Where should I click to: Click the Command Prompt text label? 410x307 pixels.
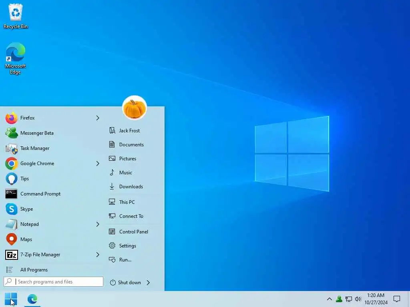tap(40, 194)
